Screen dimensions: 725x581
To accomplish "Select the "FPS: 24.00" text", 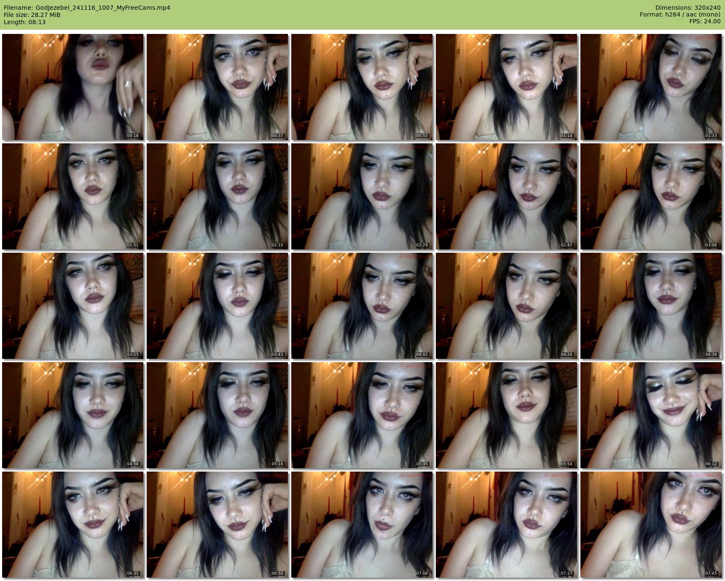I will coord(705,22).
